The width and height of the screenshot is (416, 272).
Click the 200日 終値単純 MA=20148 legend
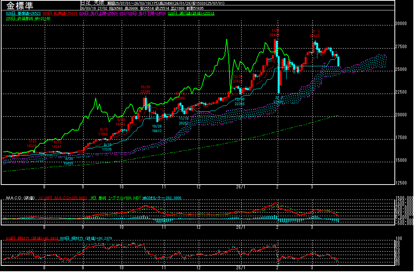[28, 18]
